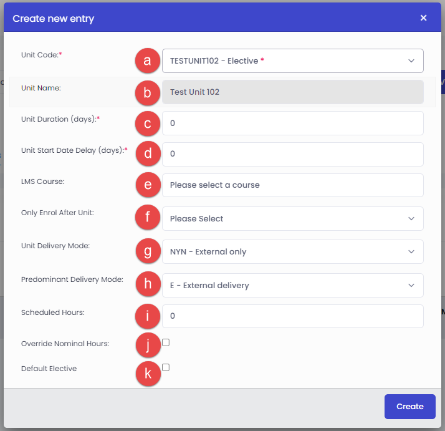Focus the Unit Duration (days) field
This screenshot has width=445, height=431.
(292, 123)
